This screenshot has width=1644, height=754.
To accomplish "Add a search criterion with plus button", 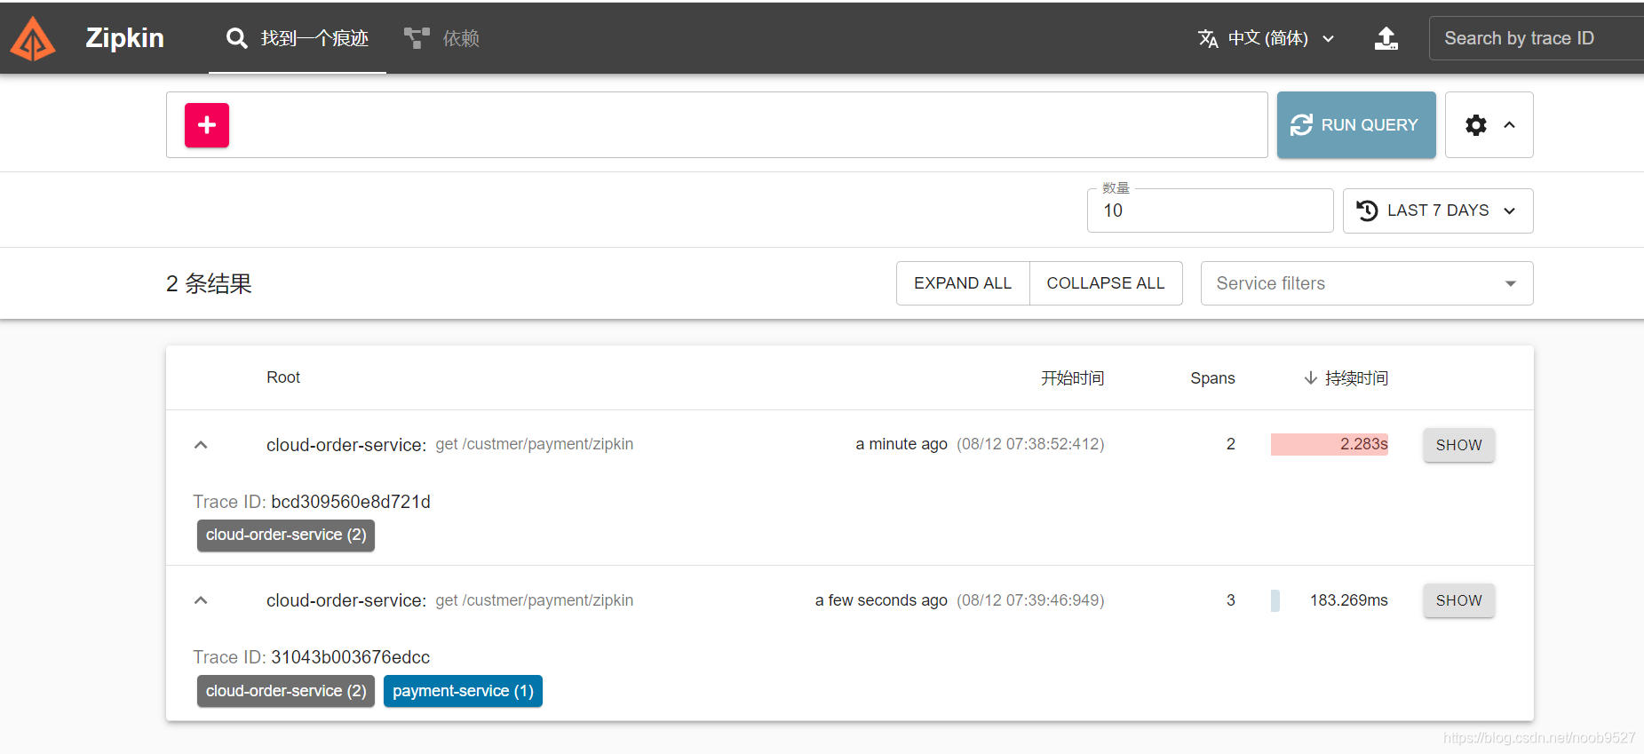I will 207,125.
